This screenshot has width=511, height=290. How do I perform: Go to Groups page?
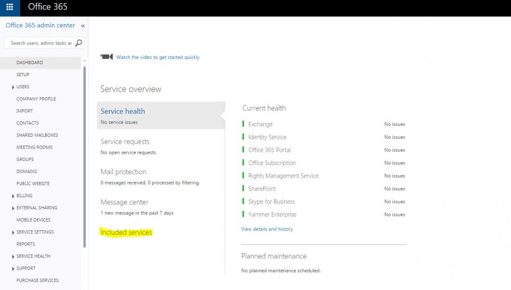point(25,159)
